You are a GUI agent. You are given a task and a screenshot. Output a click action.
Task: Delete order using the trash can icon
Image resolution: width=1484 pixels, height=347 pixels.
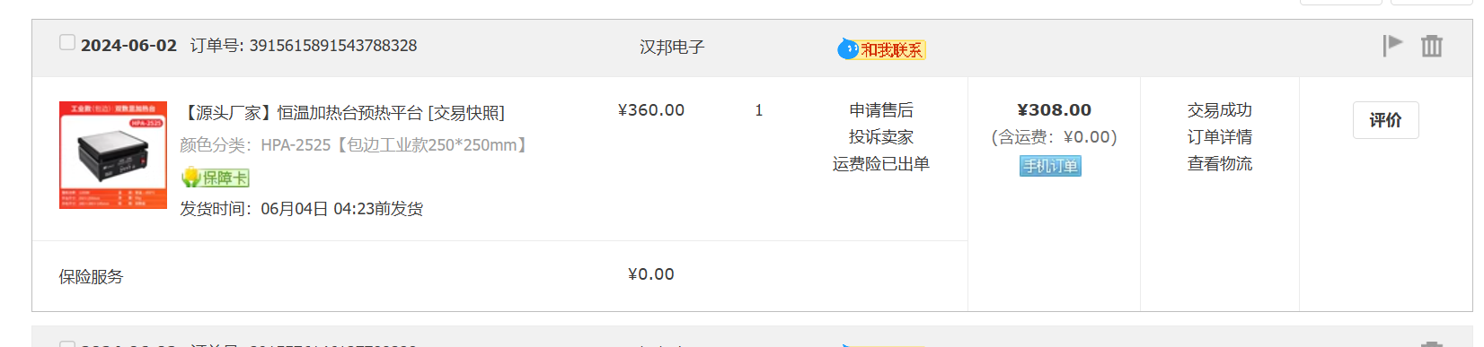pyautogui.click(x=1432, y=45)
